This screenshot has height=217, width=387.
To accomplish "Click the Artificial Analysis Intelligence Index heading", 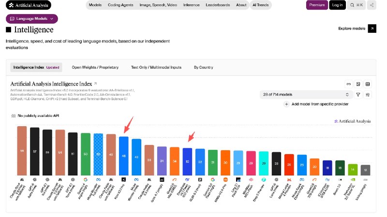I will (x=51, y=84).
